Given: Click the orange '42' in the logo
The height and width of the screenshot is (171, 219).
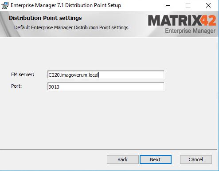Looking at the screenshot, I should click(x=208, y=20).
